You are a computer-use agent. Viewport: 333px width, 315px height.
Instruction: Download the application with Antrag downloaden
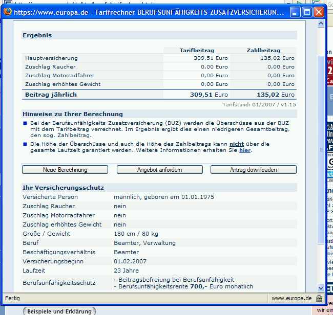coord(254,170)
